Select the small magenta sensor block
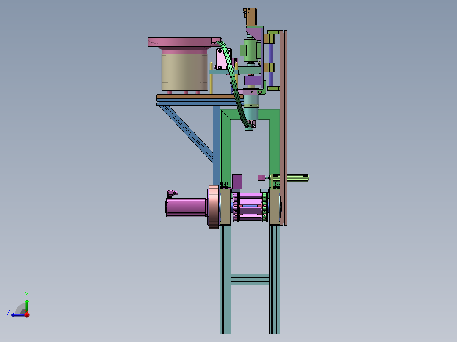 click(262, 177)
